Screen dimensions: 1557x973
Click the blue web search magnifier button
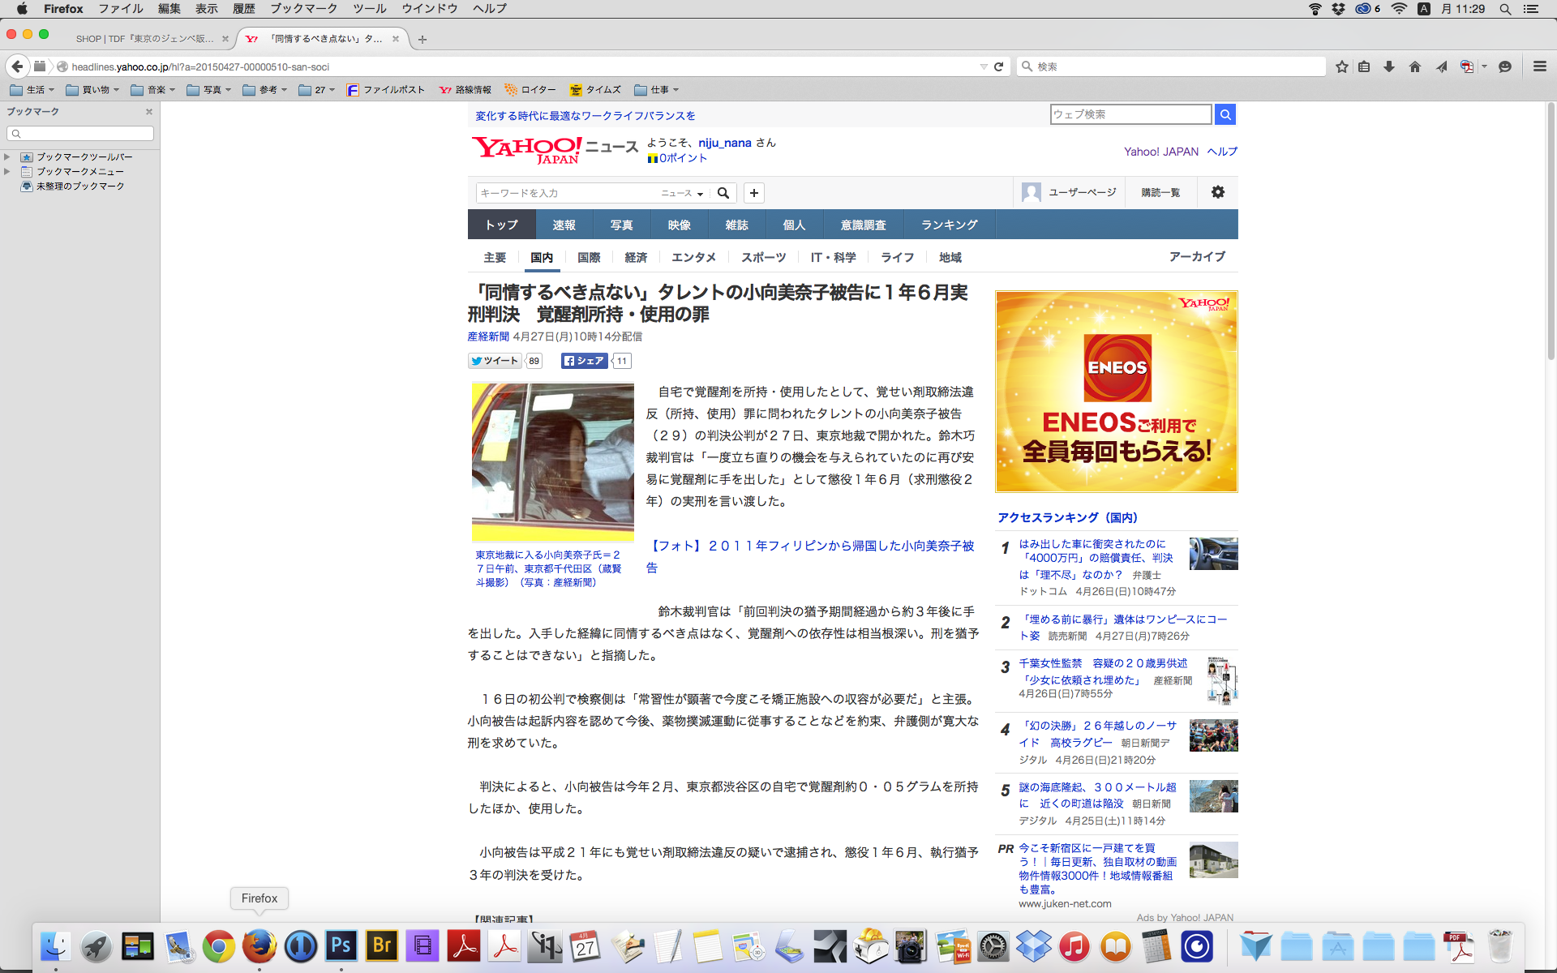coord(1225,114)
